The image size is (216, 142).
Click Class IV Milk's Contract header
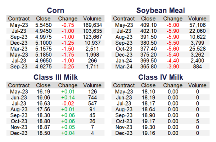tap(124, 85)
